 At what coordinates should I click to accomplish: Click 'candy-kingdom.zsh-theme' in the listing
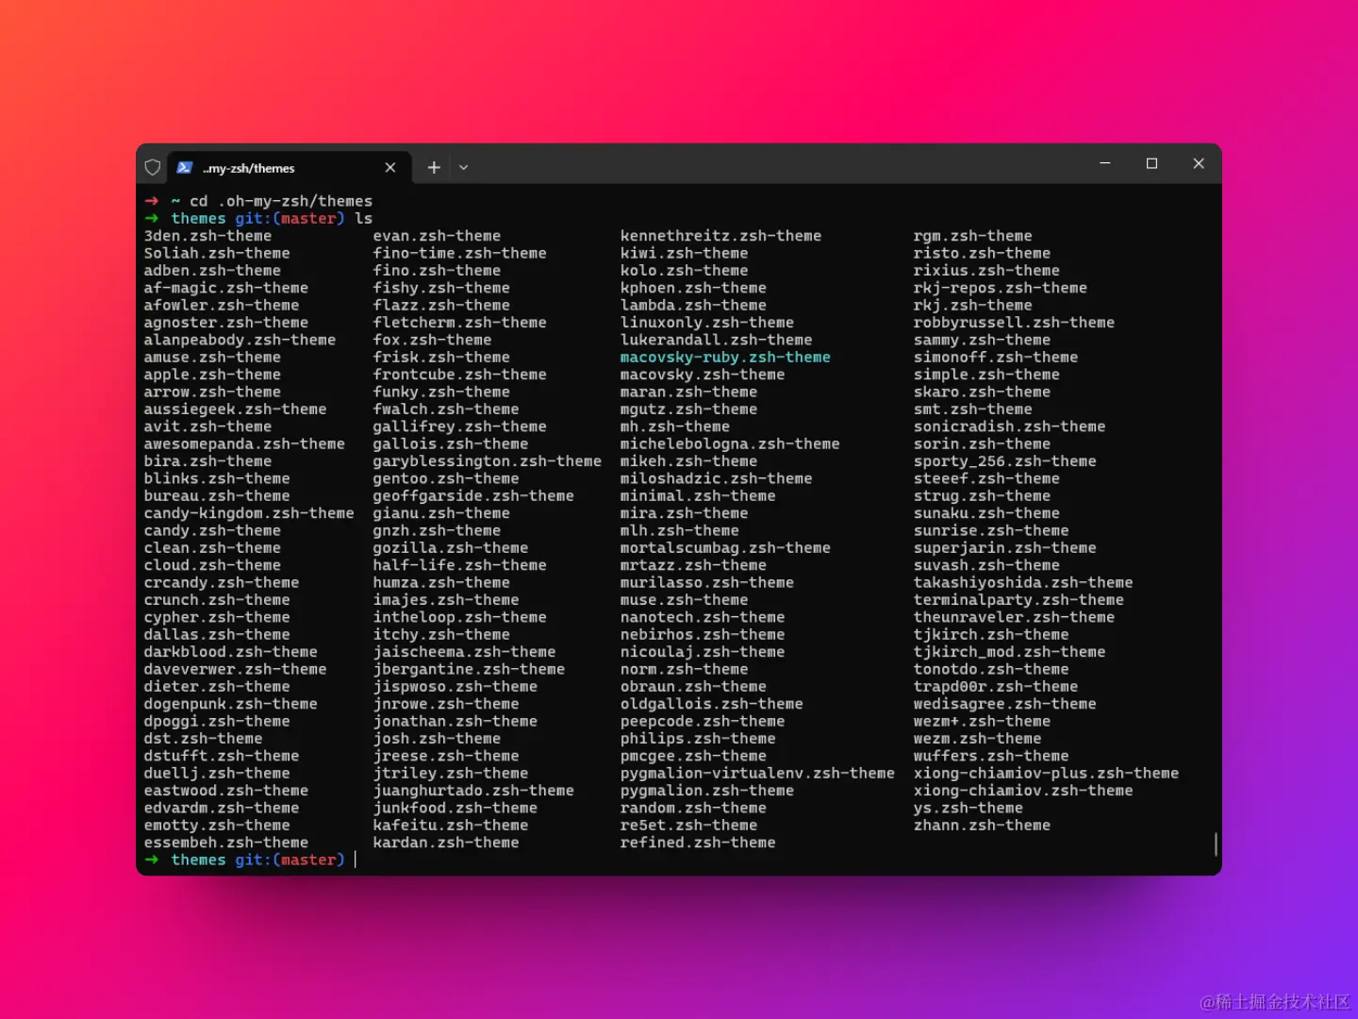point(249,513)
